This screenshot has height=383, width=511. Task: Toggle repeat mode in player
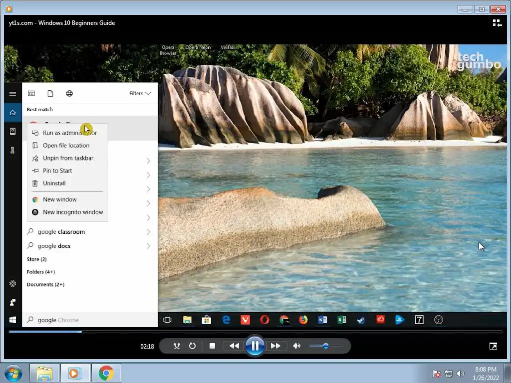coord(192,346)
